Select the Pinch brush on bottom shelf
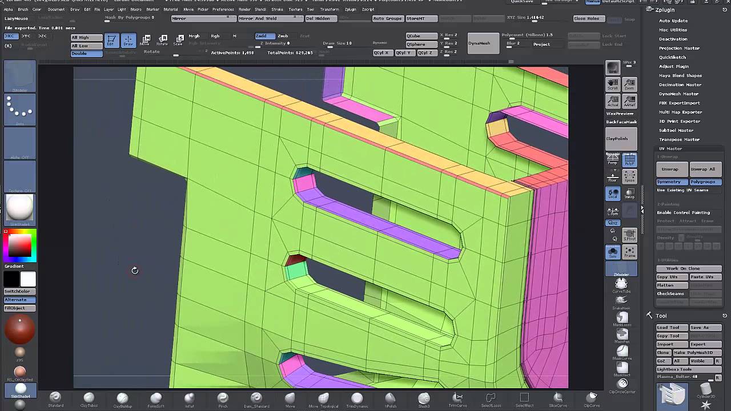 click(223, 400)
